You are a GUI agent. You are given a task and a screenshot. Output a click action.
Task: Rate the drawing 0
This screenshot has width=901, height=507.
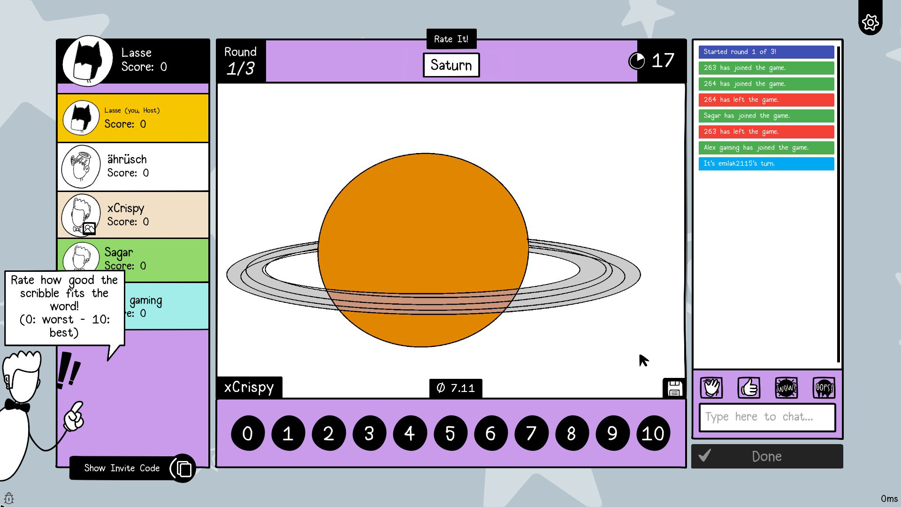(248, 433)
